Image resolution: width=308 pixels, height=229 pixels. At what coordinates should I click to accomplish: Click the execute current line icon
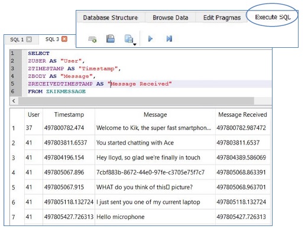[x=169, y=38]
